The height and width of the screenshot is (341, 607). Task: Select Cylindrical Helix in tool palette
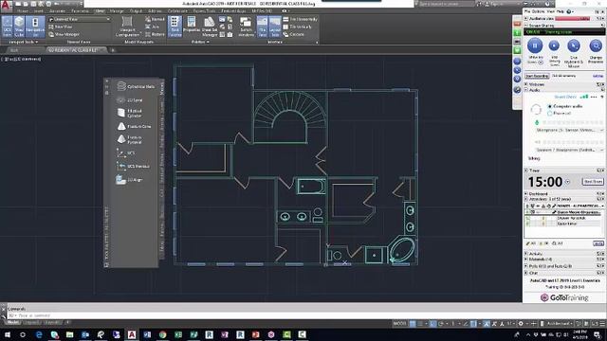(x=136, y=86)
